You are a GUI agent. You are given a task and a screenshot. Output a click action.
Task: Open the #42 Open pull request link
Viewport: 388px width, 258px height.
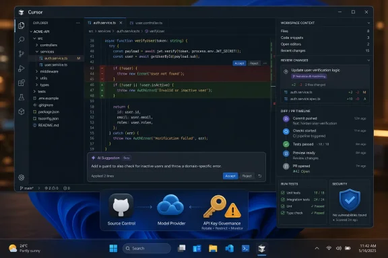(x=301, y=171)
